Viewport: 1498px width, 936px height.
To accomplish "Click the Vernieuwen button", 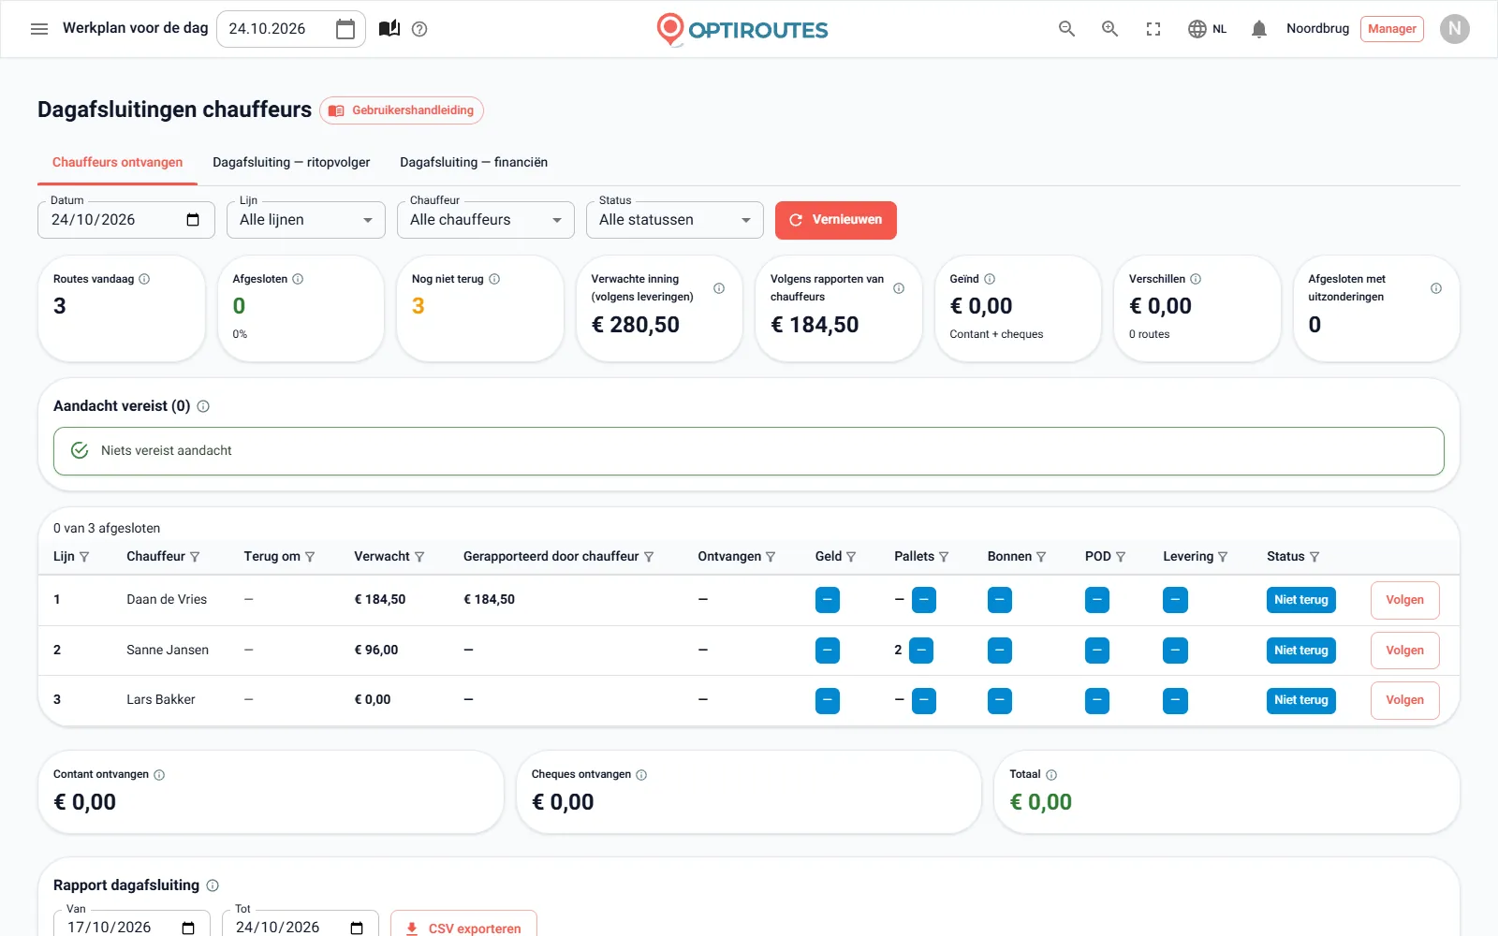I will tap(836, 220).
